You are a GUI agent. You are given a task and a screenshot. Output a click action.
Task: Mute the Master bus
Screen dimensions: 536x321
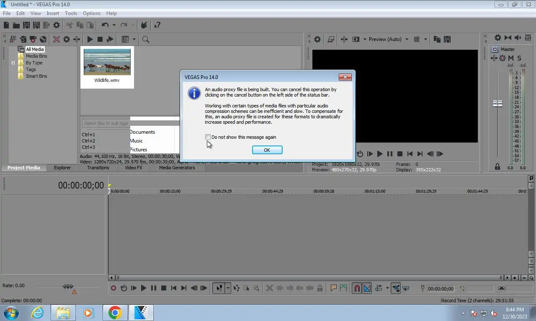click(x=511, y=58)
